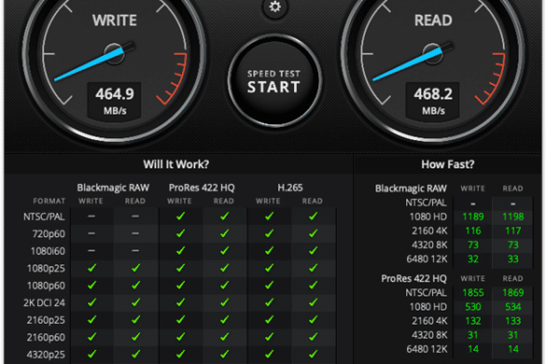This screenshot has width=546, height=364.
Task: Click the NTSC/PAL H.265 write checkmark
Action: 269,217
